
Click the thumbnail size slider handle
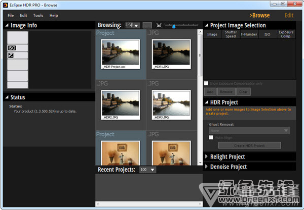click(x=174, y=26)
